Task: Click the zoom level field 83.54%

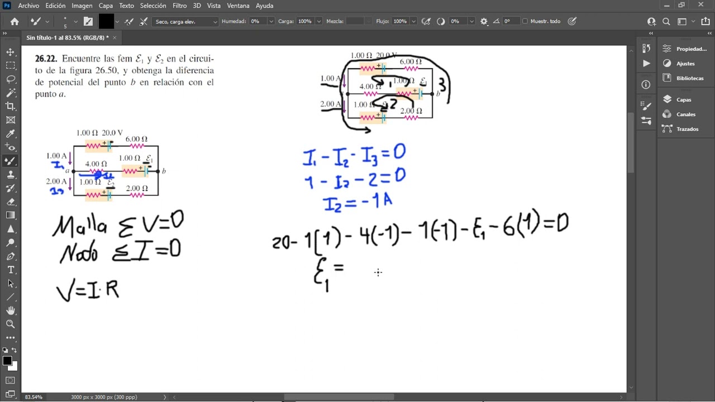Action: 34,397
